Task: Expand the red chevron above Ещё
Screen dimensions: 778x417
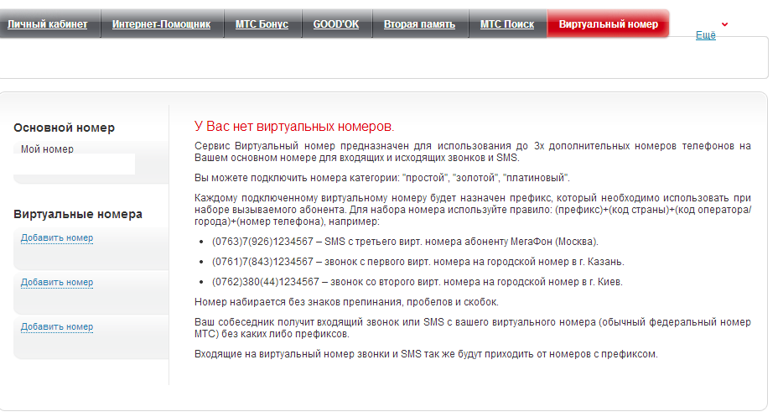Action: click(x=724, y=24)
